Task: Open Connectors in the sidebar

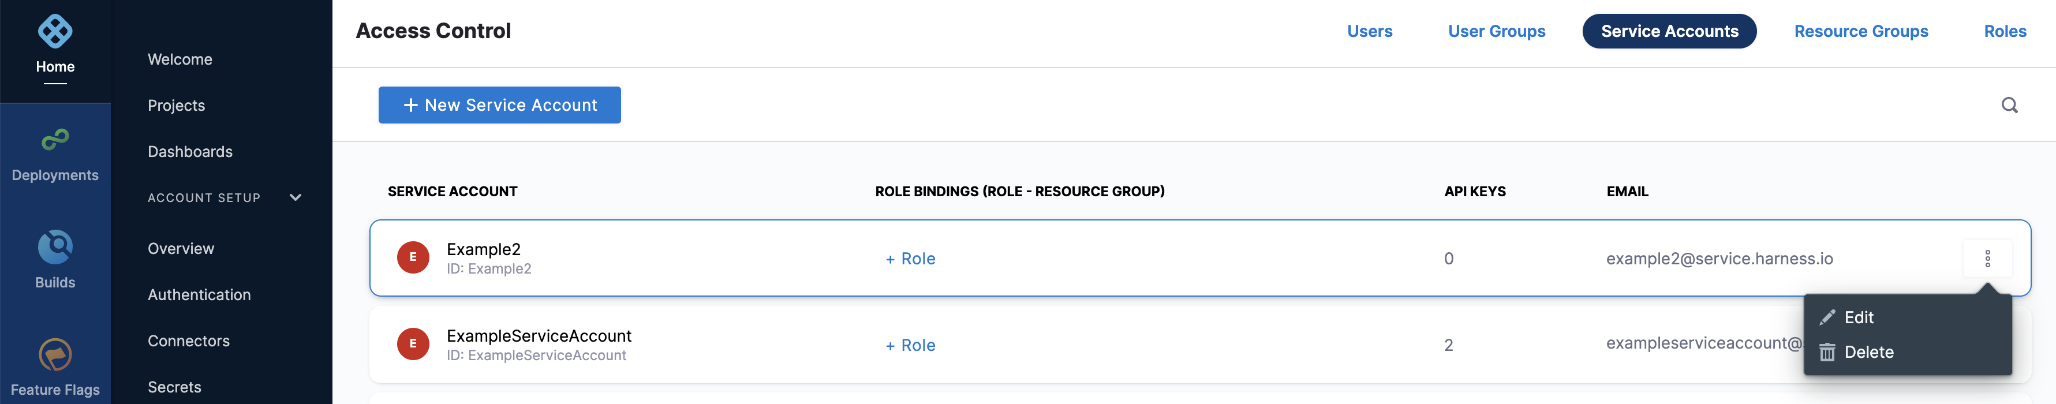Action: (188, 341)
